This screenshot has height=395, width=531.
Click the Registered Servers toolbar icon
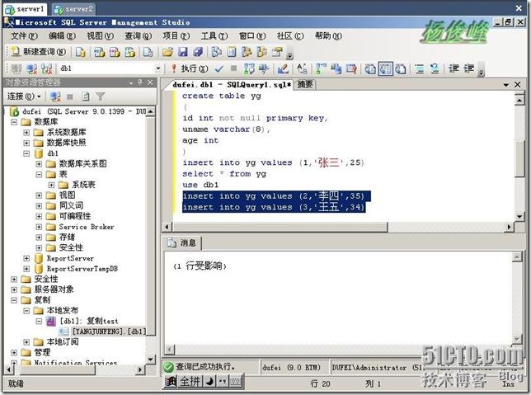pyautogui.click(x=216, y=52)
